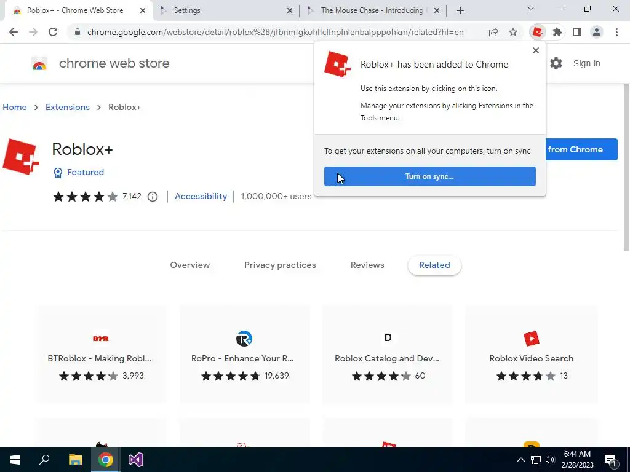The width and height of the screenshot is (630, 472).
Task: Click the Remove from Chrome button
Action: coord(581,149)
